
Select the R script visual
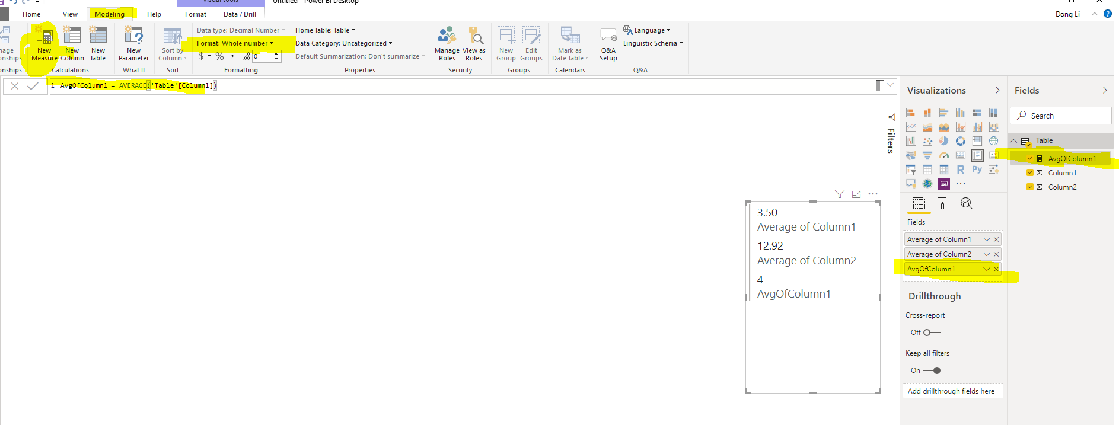tap(961, 170)
